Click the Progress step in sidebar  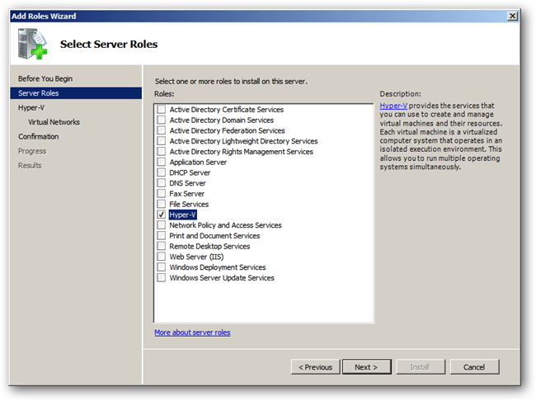click(x=32, y=151)
